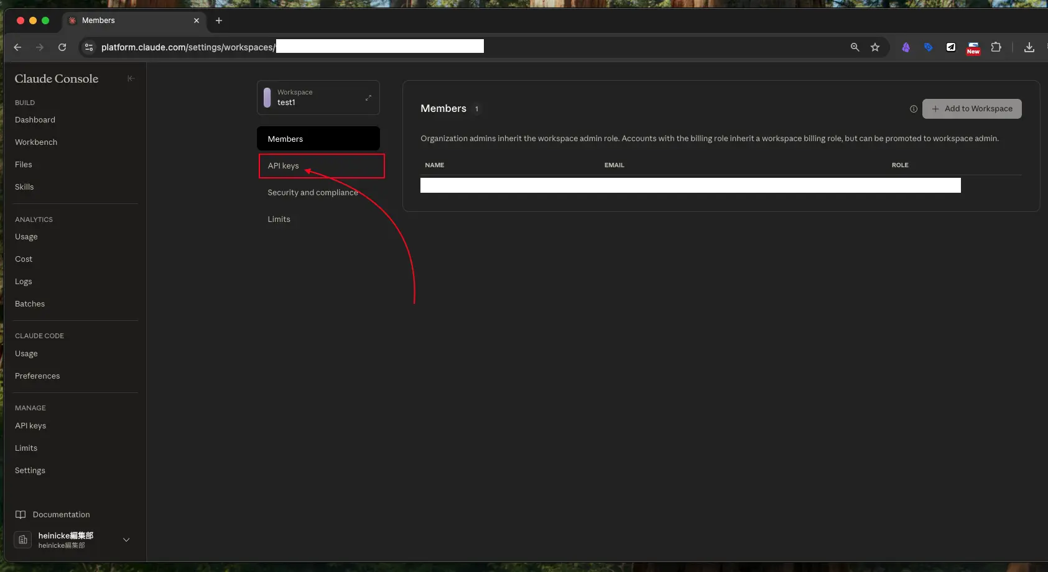This screenshot has width=1048, height=572.
Task: Bookmark this page with star icon
Action: click(874, 47)
